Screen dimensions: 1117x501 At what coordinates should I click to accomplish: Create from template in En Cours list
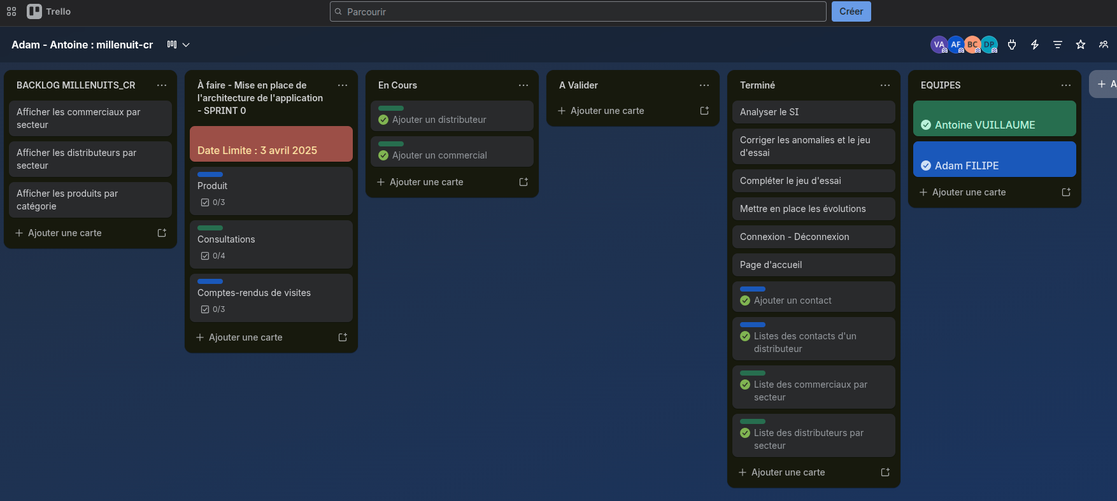coord(523,182)
